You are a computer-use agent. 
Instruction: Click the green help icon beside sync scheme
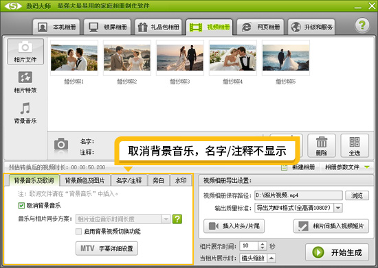click(x=177, y=219)
